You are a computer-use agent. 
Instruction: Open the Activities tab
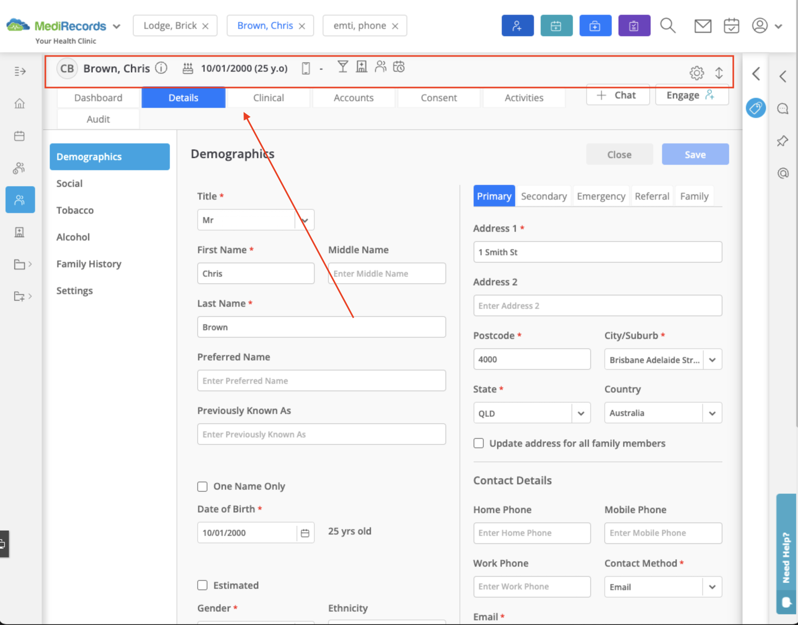pyautogui.click(x=524, y=98)
